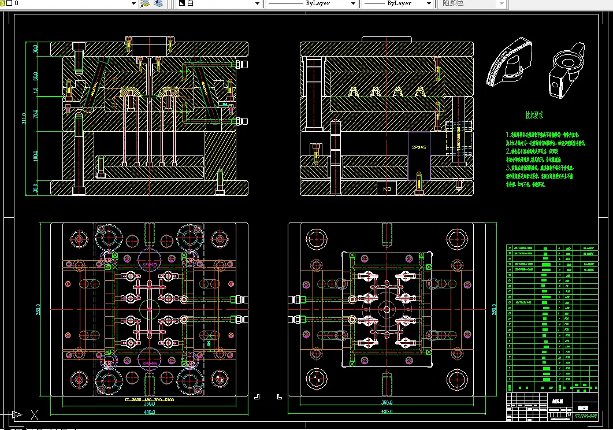Click the KO label beneath the side section view
The image size is (613, 430).
click(387, 189)
